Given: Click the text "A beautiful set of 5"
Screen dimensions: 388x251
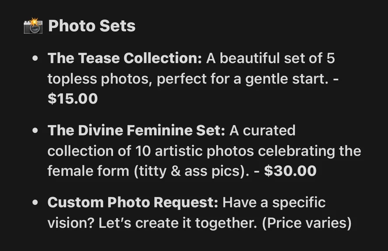Looking at the screenshot, I should [270, 58].
